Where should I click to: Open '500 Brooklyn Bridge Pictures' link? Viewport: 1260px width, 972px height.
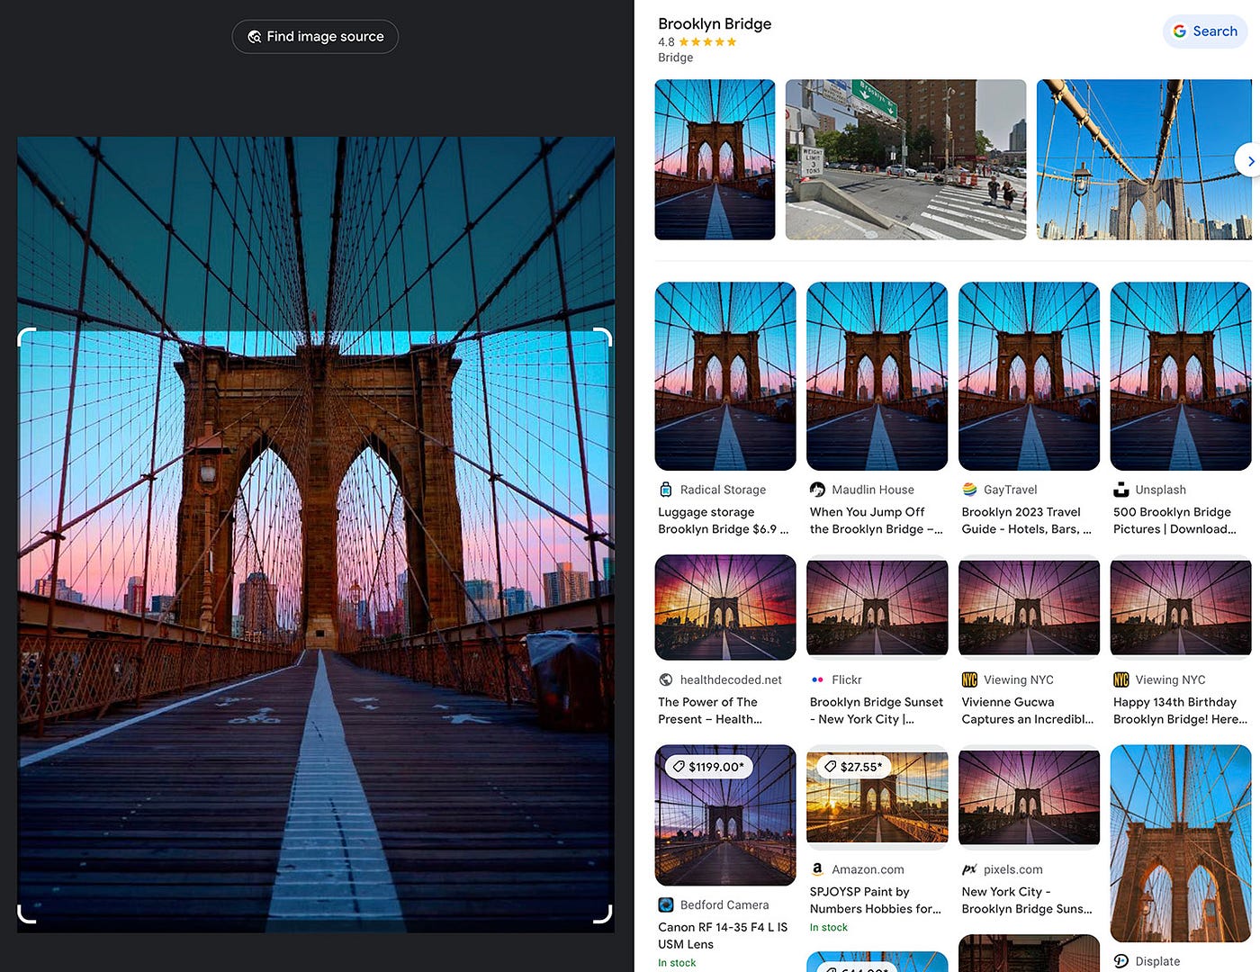(1174, 520)
